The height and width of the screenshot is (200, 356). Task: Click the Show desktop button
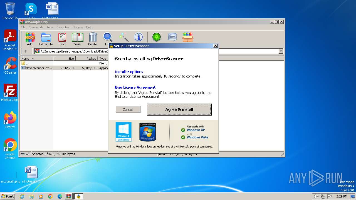click(x=353, y=196)
